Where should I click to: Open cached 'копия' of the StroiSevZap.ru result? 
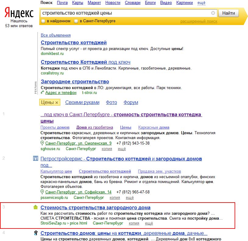pyautogui.click(x=134, y=223)
